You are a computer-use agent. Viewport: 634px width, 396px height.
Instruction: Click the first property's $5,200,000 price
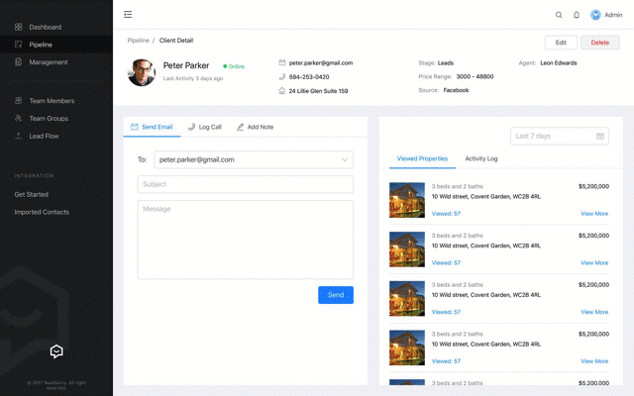(593, 186)
